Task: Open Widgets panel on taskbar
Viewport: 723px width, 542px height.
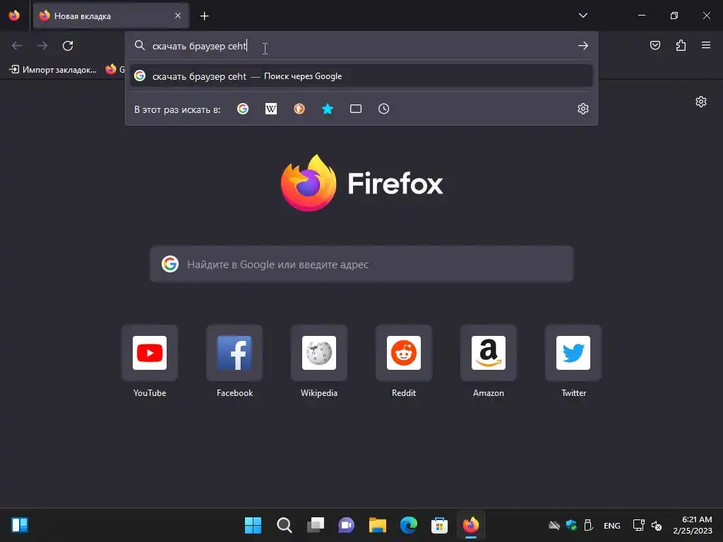Action: pos(20,525)
